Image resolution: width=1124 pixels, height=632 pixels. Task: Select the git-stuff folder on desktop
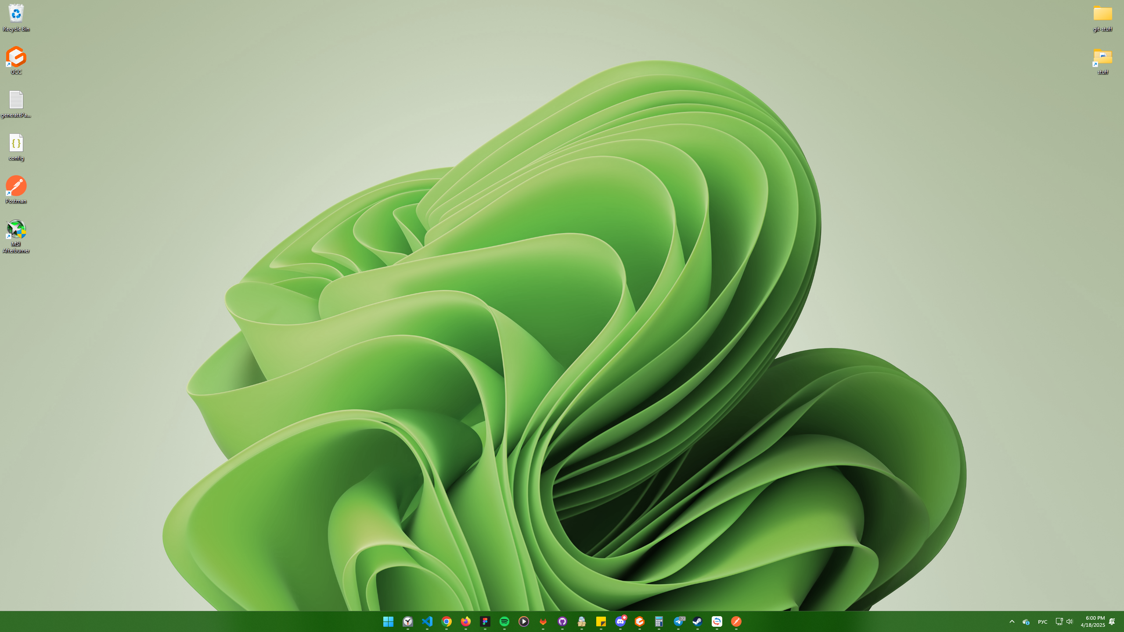click(x=1102, y=18)
